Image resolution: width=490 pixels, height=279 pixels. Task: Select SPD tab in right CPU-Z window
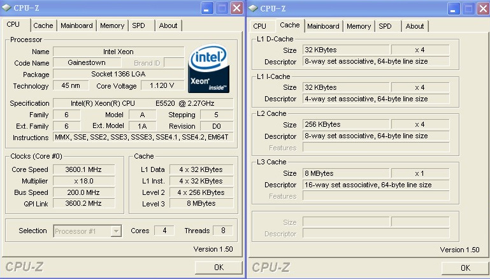point(385,26)
